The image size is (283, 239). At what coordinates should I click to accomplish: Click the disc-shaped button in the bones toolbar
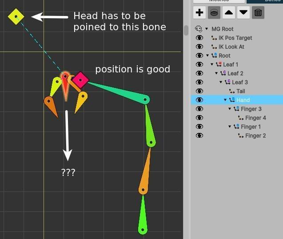[214, 12]
